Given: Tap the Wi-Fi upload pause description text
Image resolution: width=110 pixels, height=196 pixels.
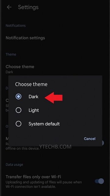Looking at the screenshot, I should 44,184.
